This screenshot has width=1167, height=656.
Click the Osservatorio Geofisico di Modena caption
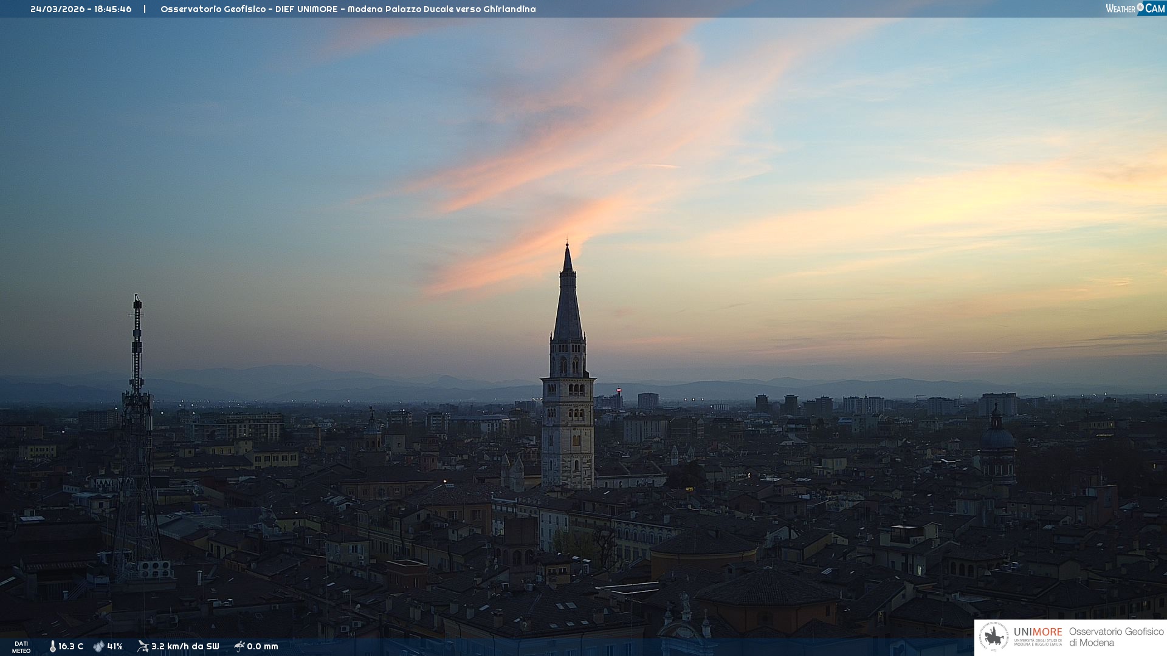point(1116,637)
